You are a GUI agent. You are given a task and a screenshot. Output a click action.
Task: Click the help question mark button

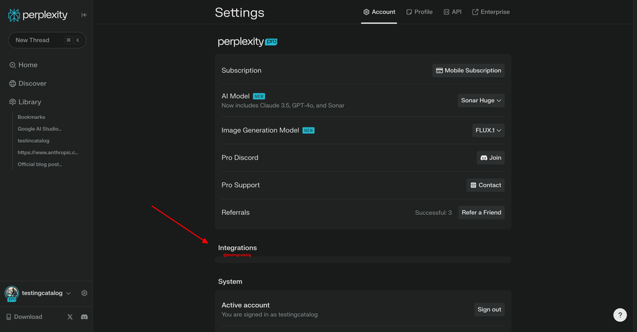(x=620, y=315)
